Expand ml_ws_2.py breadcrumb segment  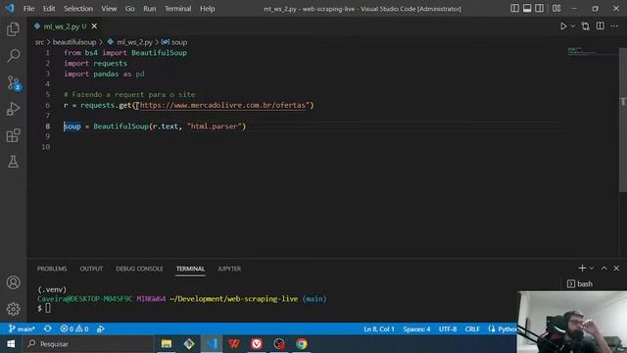coord(130,42)
